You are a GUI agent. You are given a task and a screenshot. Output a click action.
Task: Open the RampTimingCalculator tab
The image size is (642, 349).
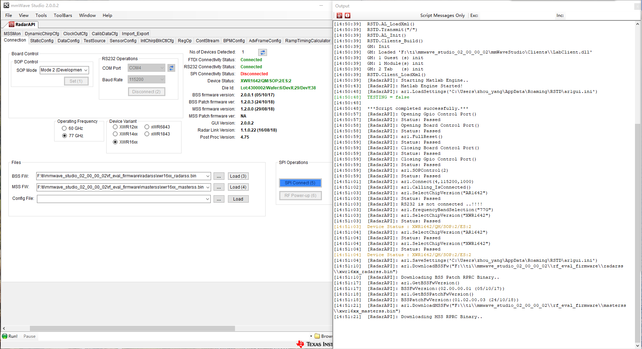point(308,41)
